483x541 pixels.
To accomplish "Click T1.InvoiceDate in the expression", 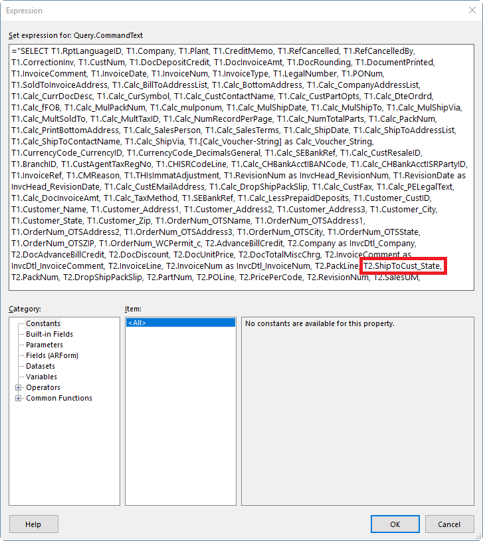I will click(x=119, y=73).
